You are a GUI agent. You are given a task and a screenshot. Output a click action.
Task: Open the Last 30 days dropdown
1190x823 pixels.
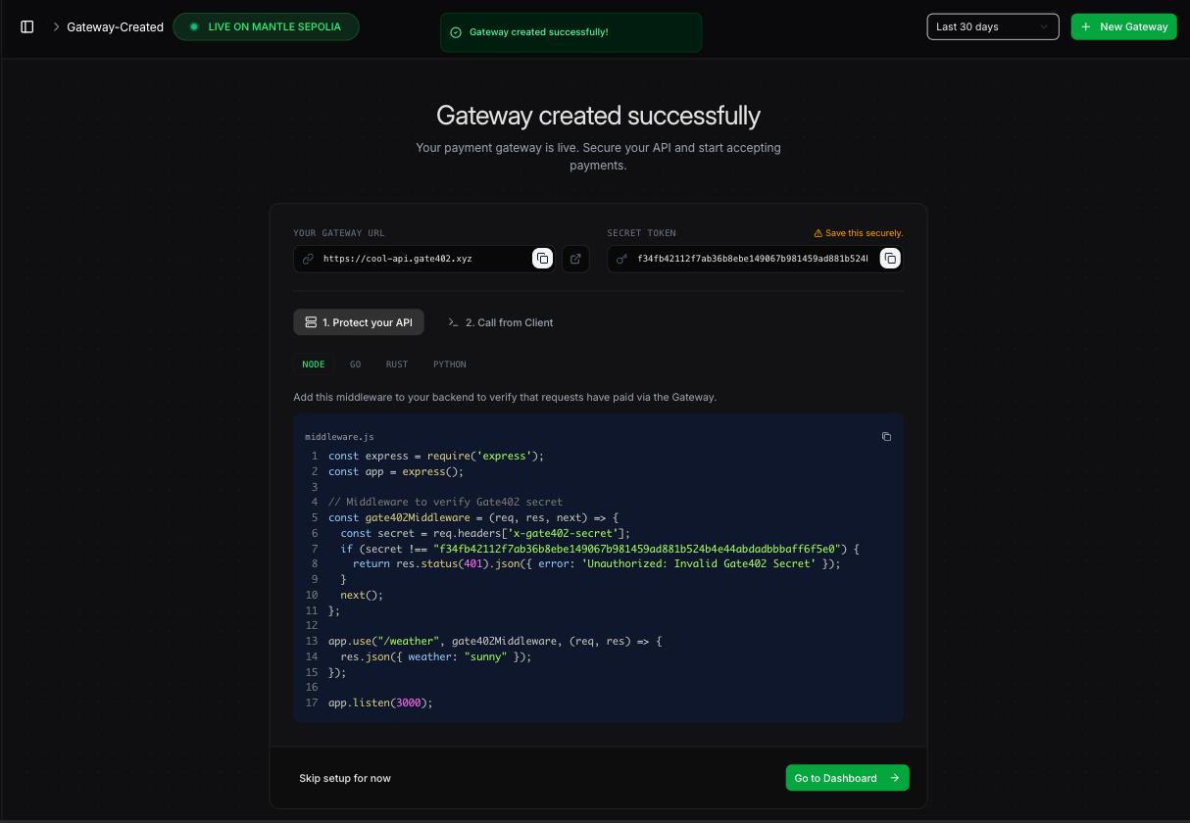(992, 26)
